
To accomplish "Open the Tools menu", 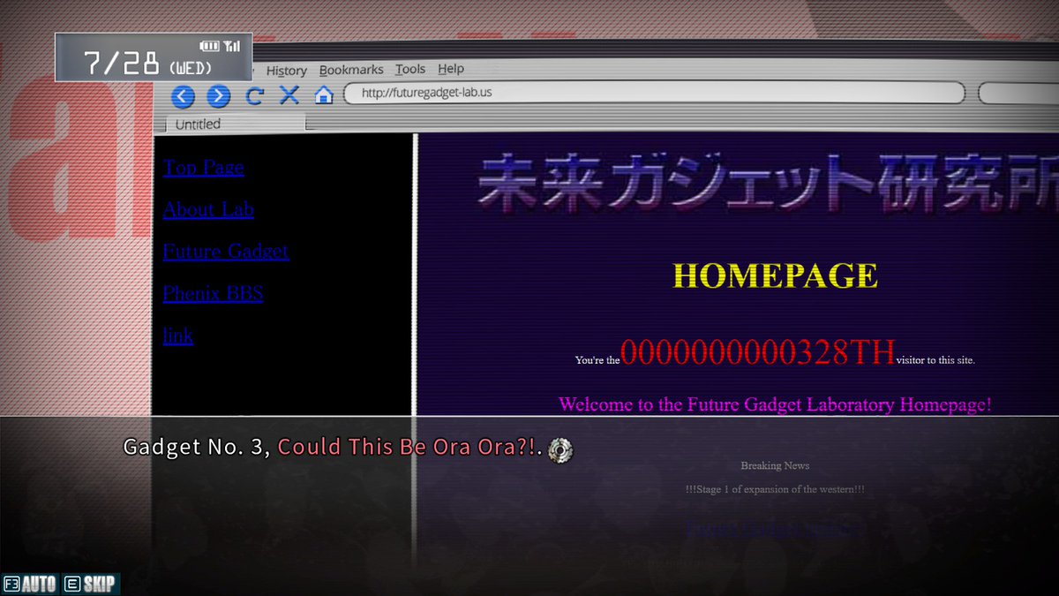I will click(x=410, y=69).
